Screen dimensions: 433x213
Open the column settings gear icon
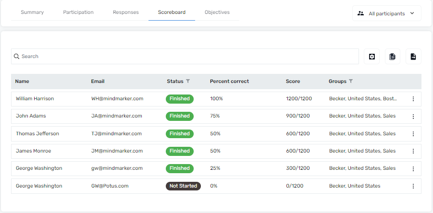(x=371, y=57)
